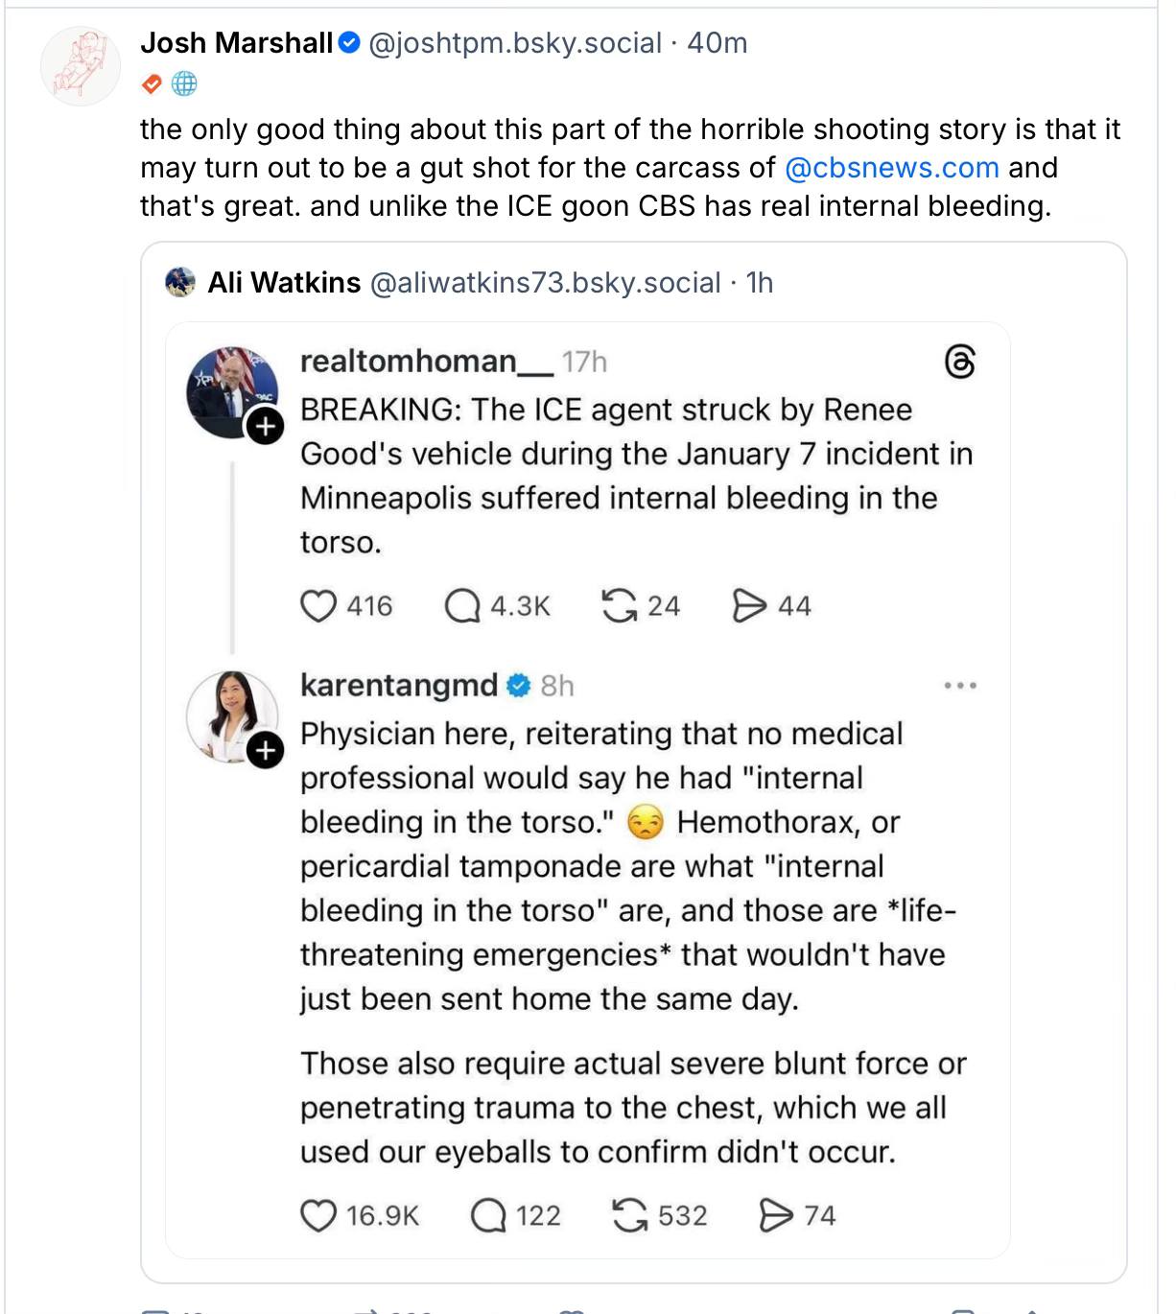
Task: Repost karentangmd's post showing 532 reposts
Action: pyautogui.click(x=629, y=1216)
